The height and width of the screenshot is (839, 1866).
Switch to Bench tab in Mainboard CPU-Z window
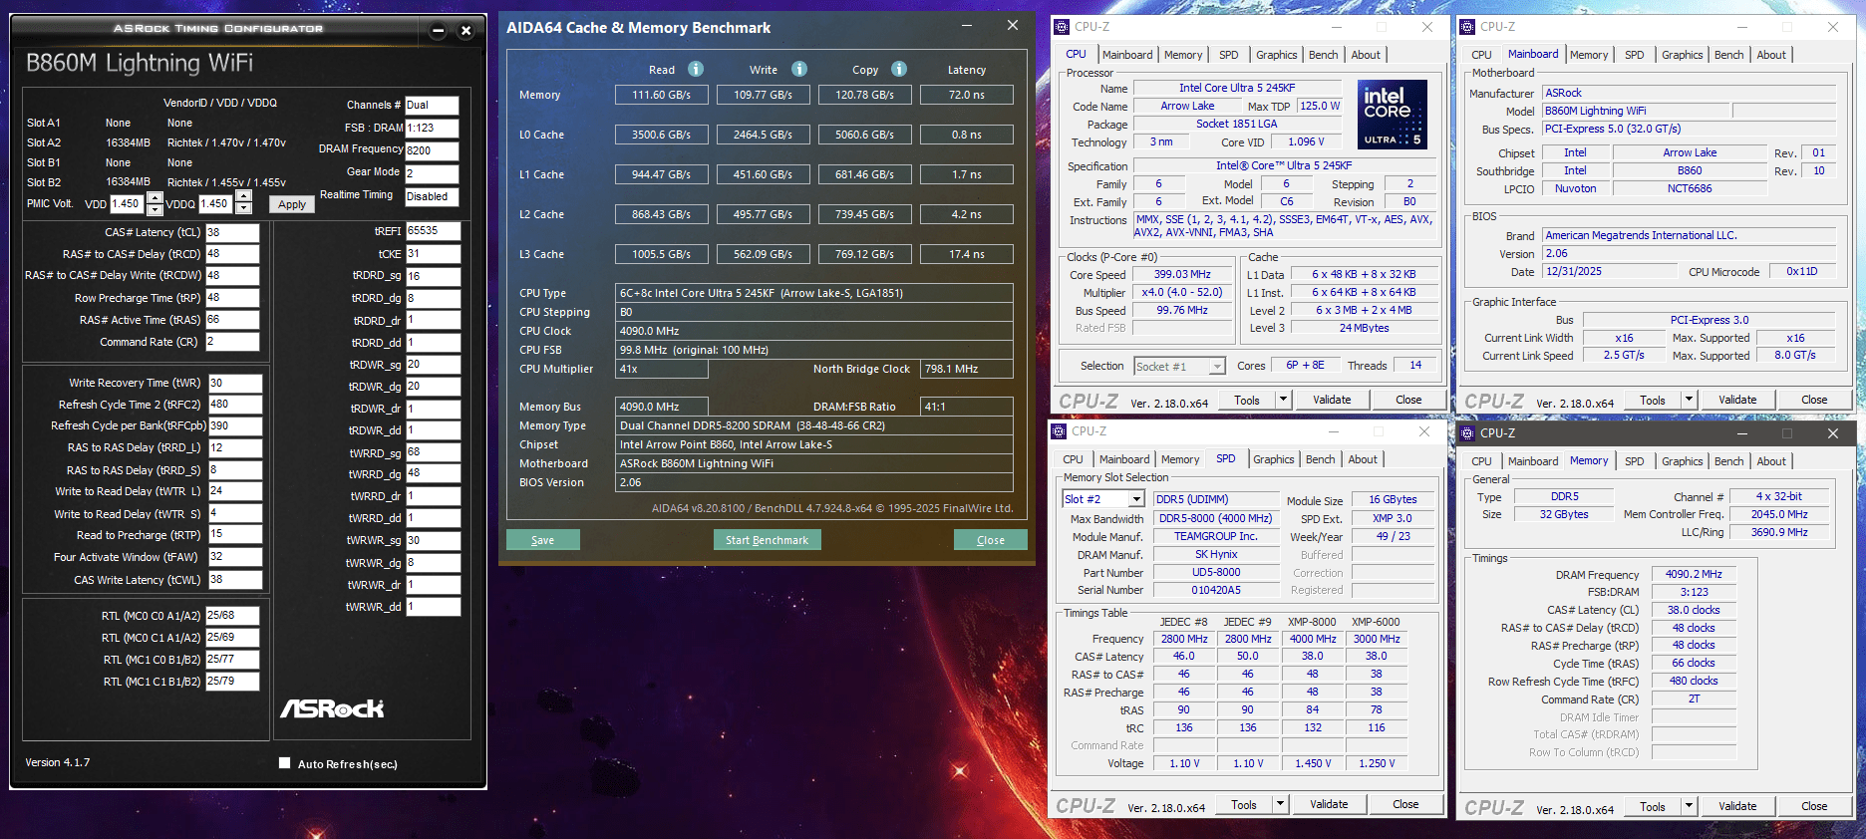[1728, 55]
